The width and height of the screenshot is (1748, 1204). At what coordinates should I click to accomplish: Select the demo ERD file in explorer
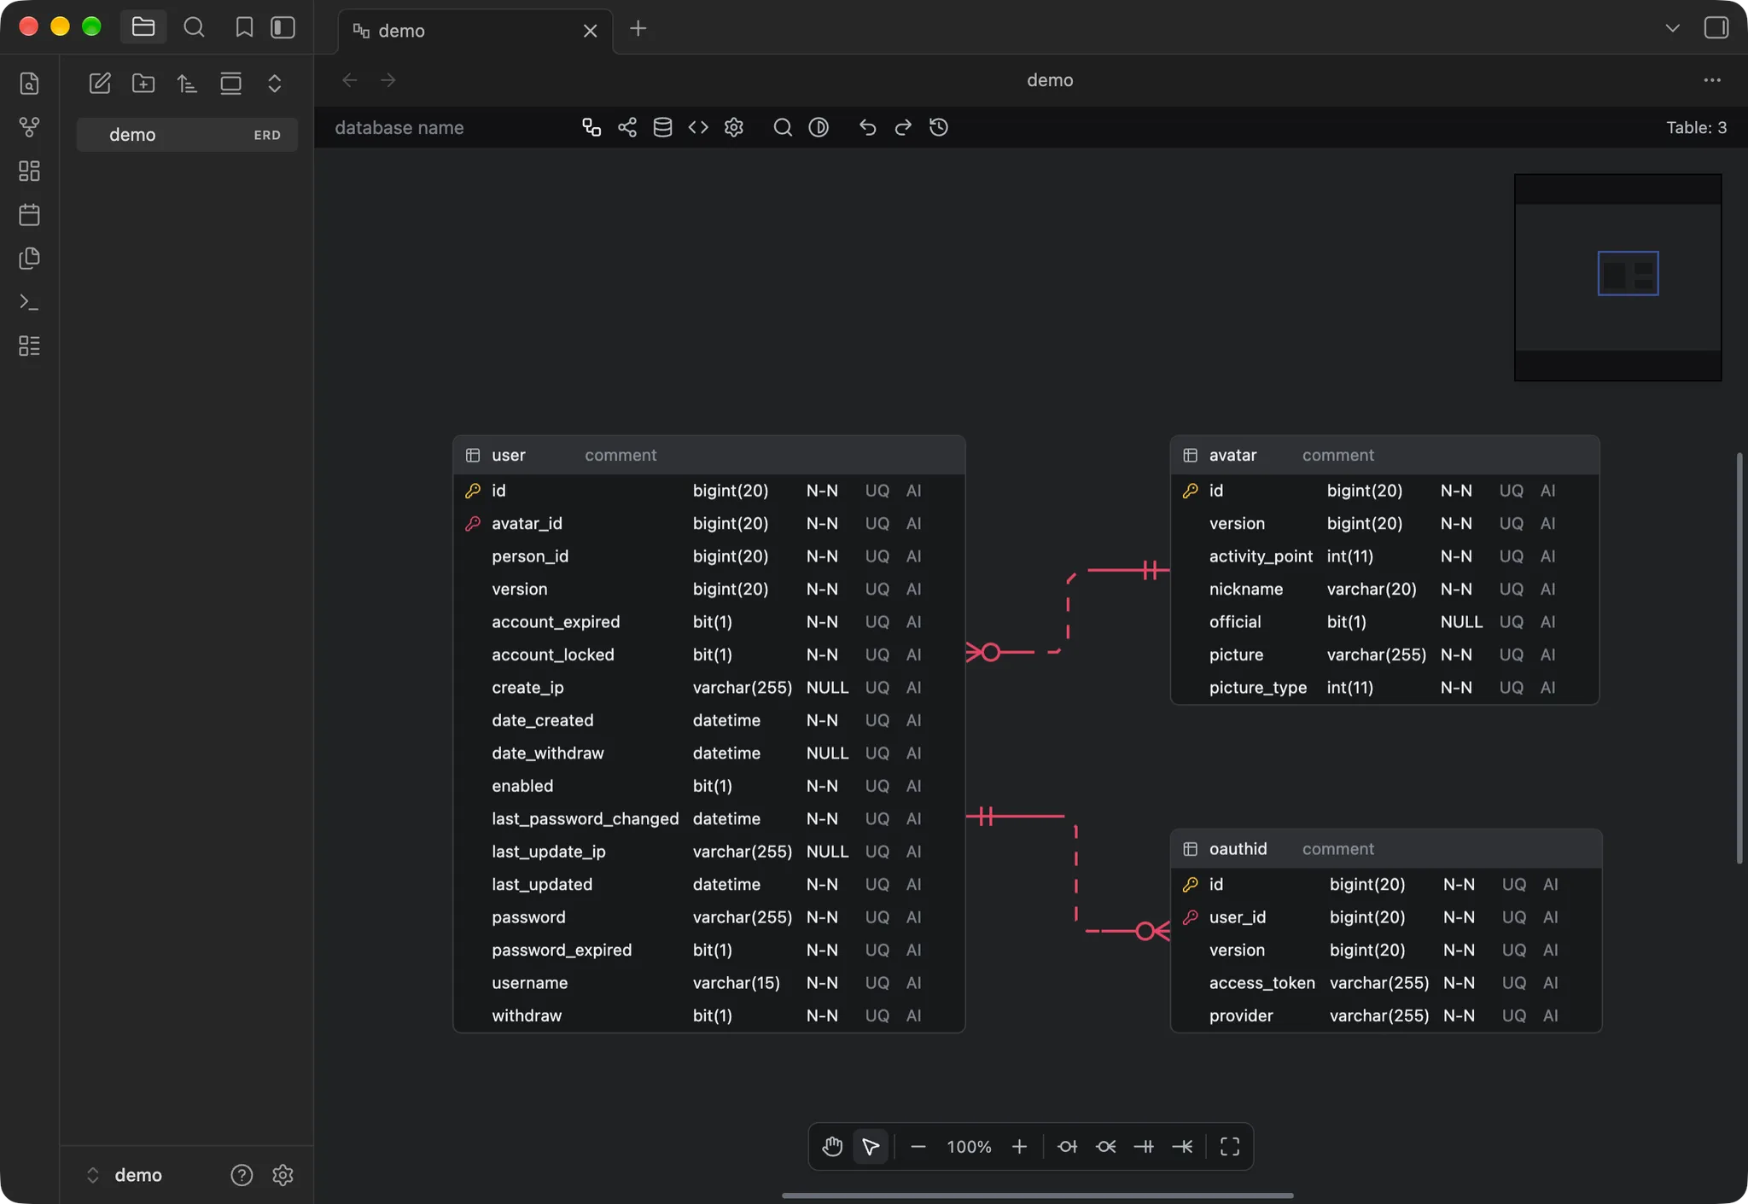187,135
